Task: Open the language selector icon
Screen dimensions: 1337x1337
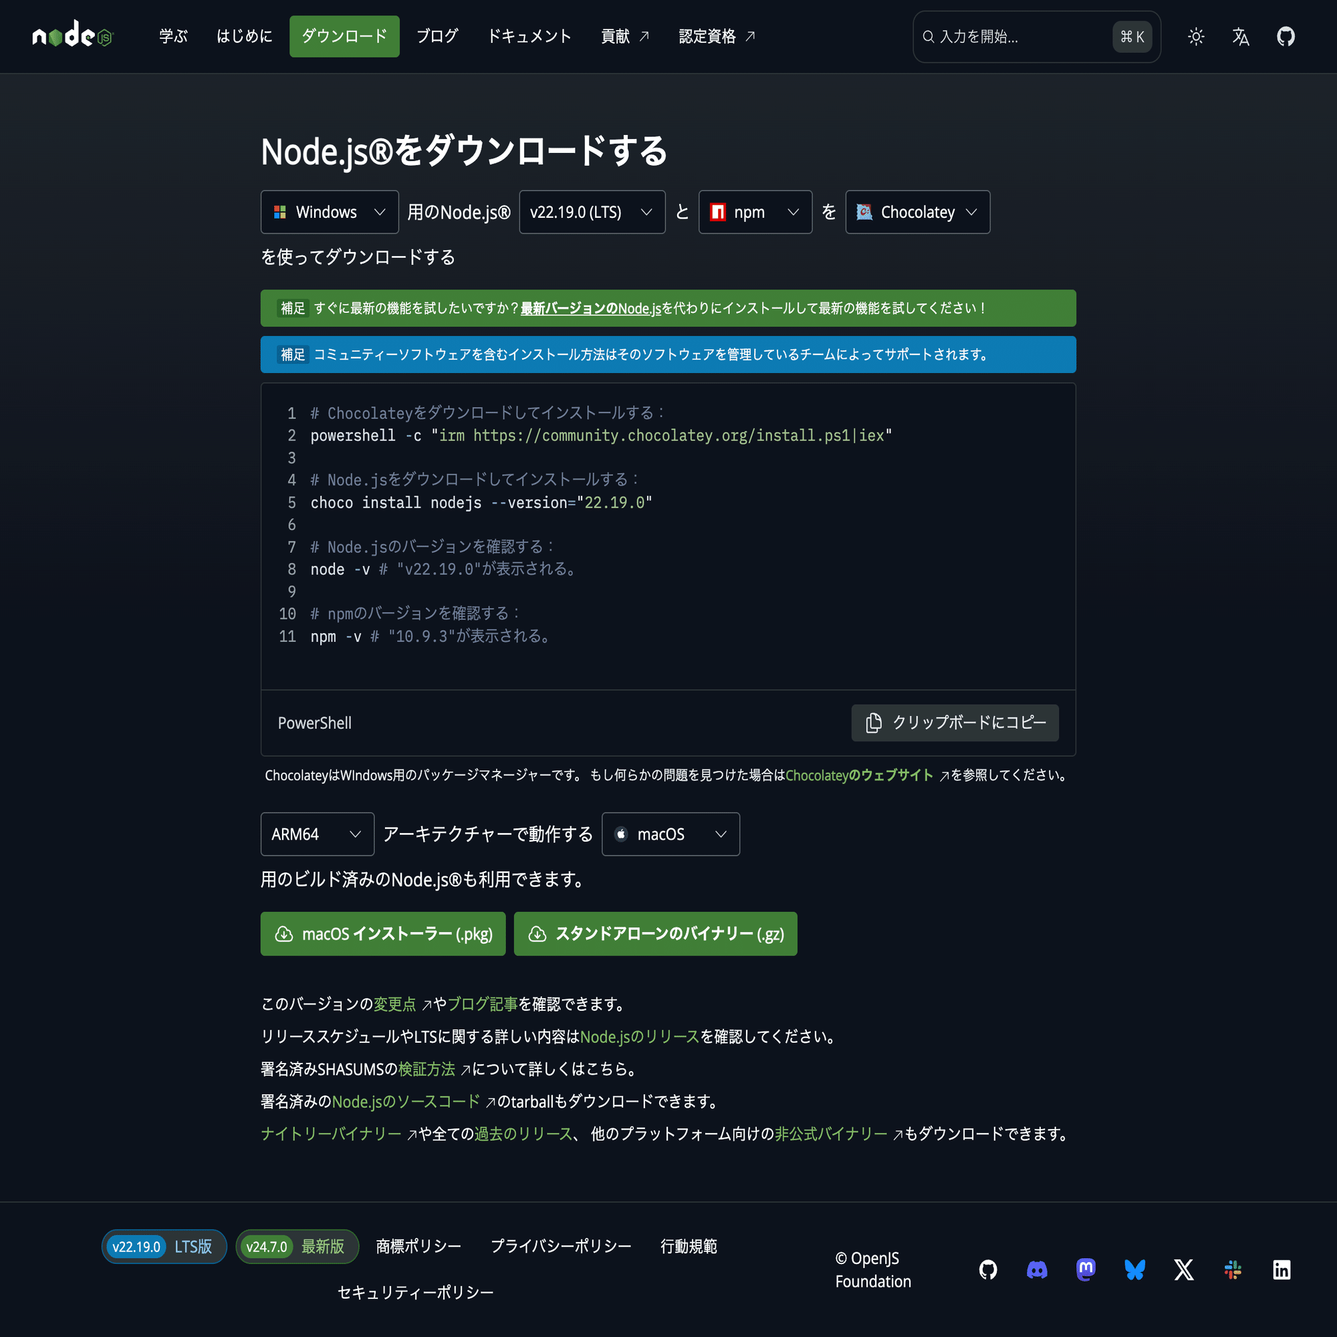Action: pos(1240,36)
